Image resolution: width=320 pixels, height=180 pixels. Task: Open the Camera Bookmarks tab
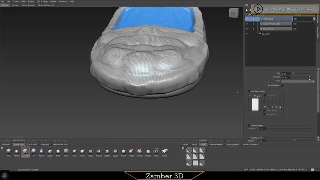[251, 145]
